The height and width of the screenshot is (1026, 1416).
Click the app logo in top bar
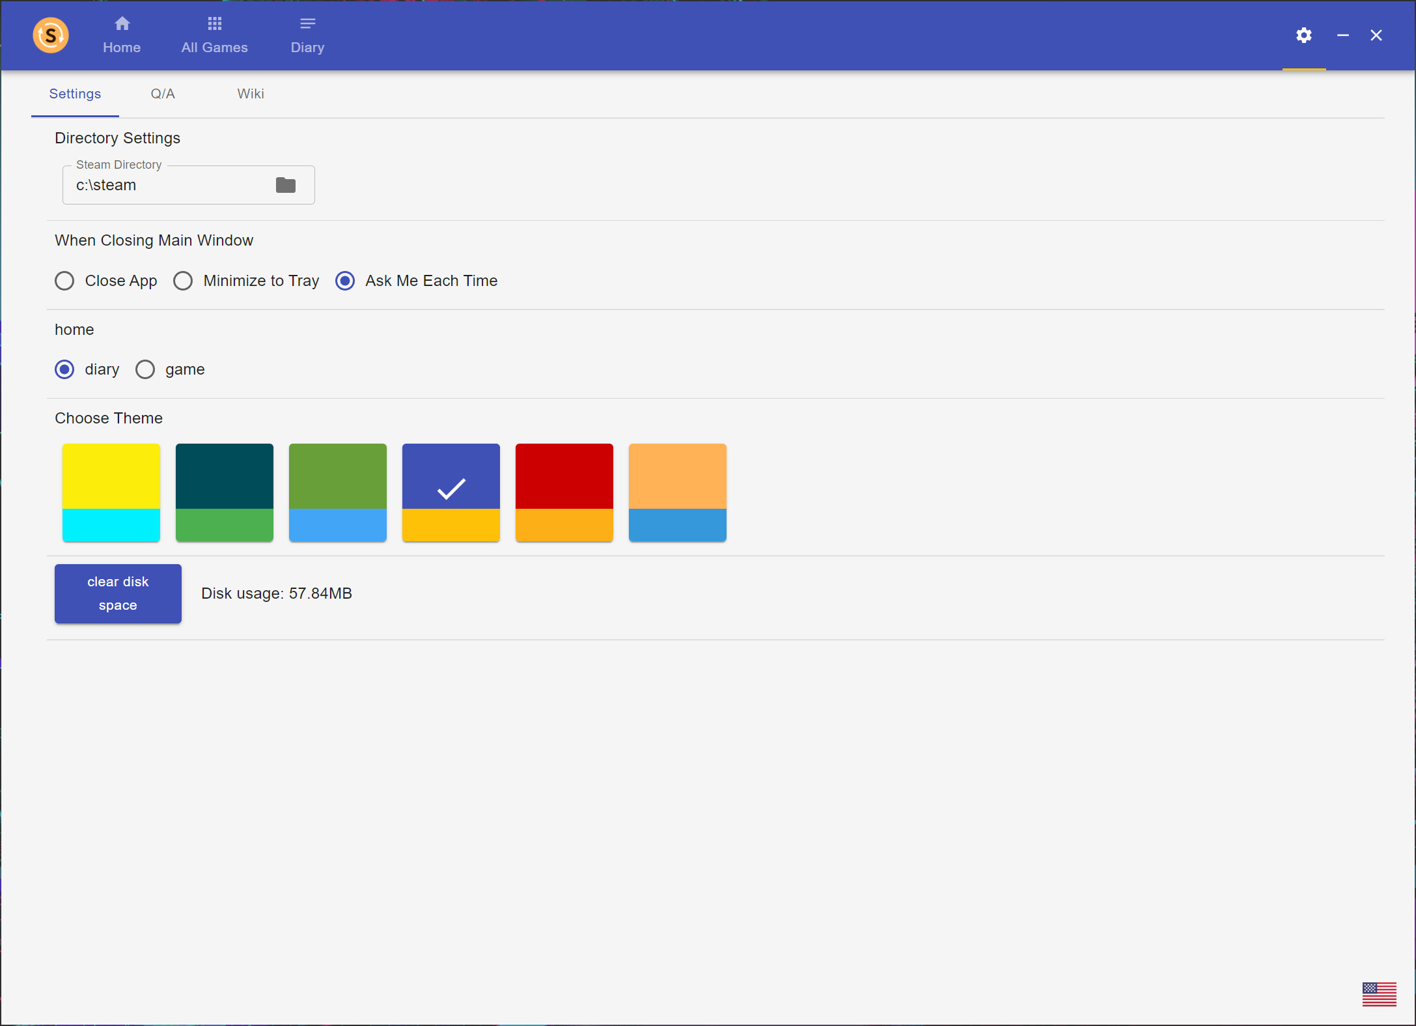click(50, 35)
